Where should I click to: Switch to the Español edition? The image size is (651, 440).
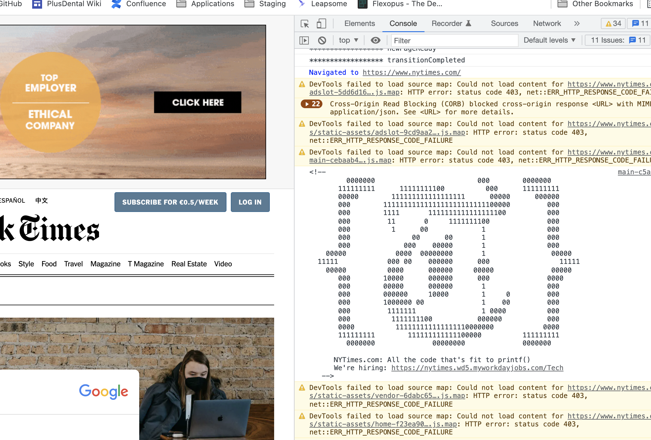[x=12, y=201]
